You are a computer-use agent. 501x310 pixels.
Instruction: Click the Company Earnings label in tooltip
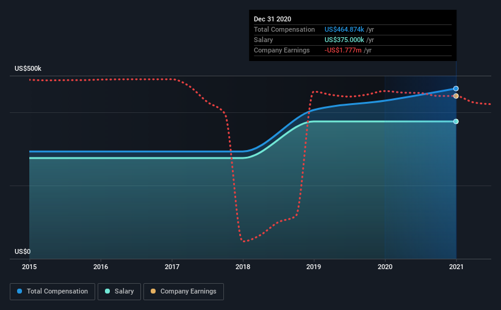click(x=282, y=50)
